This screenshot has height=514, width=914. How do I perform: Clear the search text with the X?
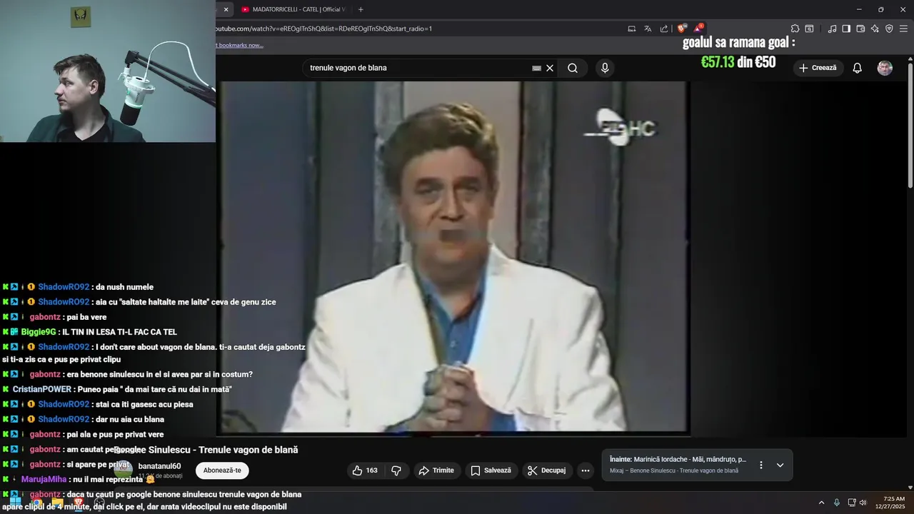click(x=550, y=68)
